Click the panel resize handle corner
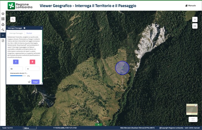 [42, 83]
